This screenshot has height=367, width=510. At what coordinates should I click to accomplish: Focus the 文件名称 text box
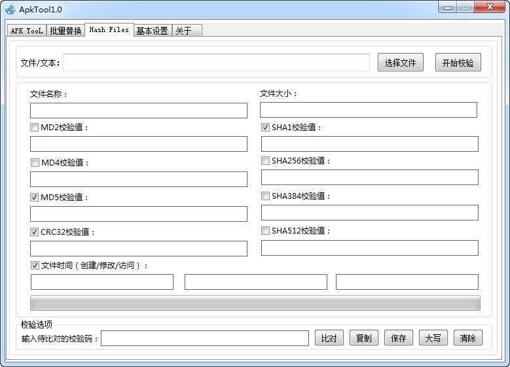click(139, 111)
